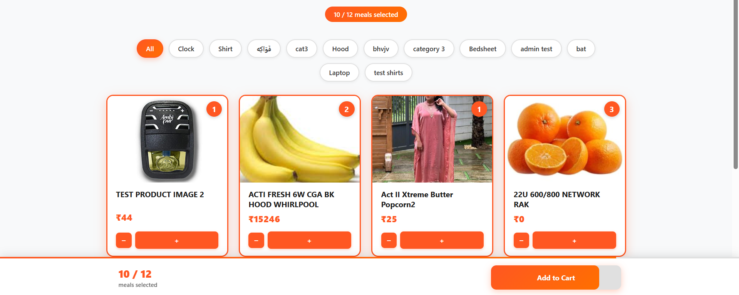
Task: Increase quantity of TEST PRODUCT IMAGE 2
Action: [176, 240]
